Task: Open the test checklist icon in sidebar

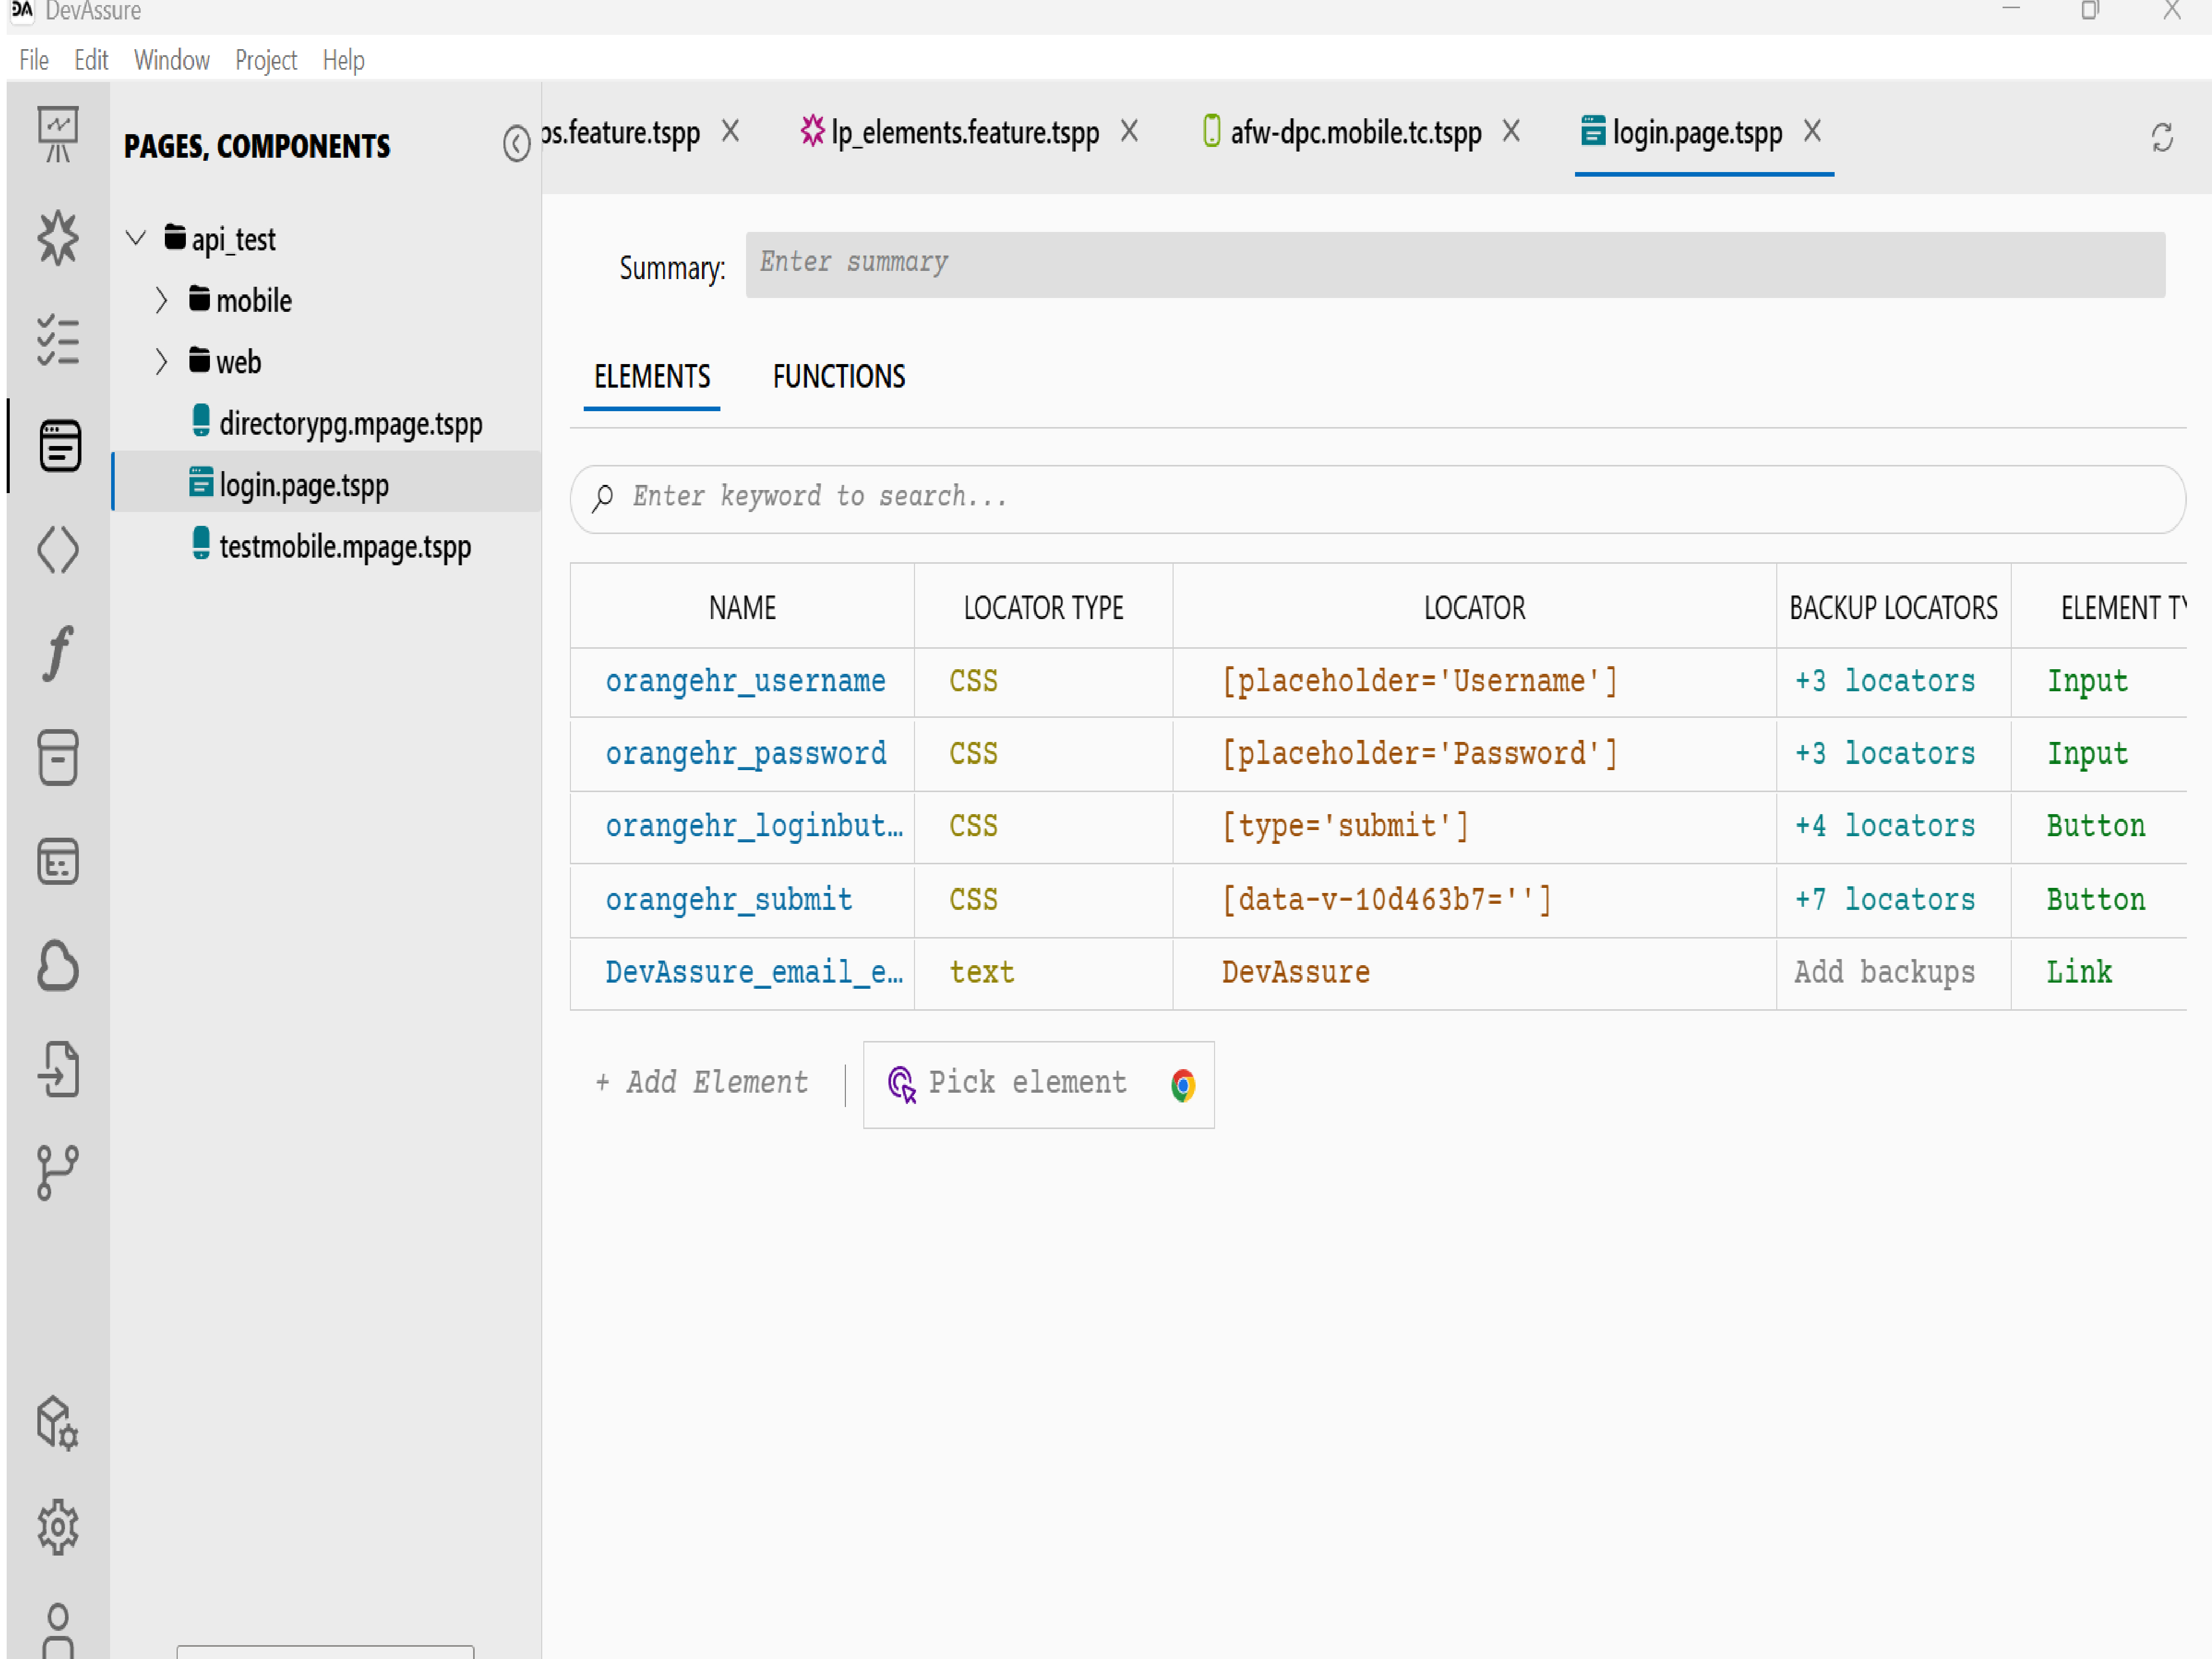Action: 58,341
